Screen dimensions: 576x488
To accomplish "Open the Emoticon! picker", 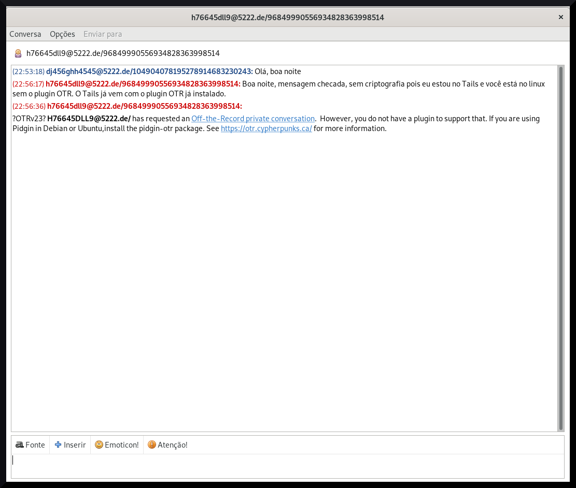I will 117,444.
